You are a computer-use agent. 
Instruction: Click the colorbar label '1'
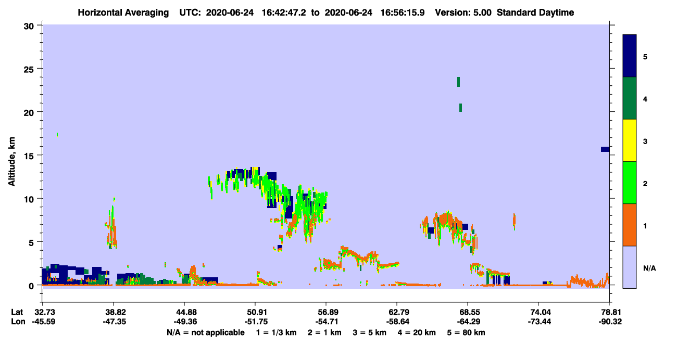(645, 226)
